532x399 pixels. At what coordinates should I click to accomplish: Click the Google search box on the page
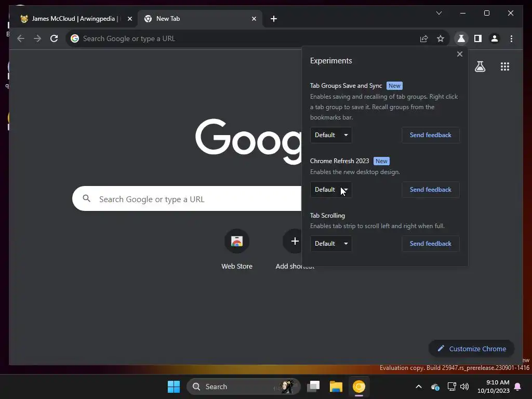click(x=187, y=198)
